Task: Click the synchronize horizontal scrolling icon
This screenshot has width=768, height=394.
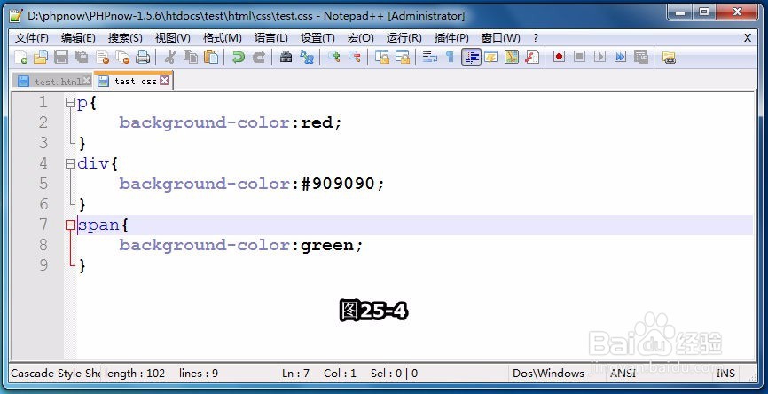Action: pyautogui.click(x=403, y=58)
